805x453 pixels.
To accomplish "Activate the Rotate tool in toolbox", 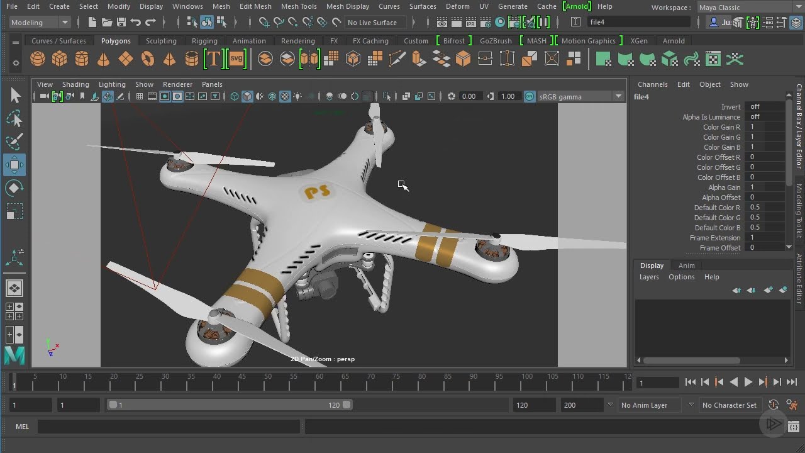I will [15, 188].
